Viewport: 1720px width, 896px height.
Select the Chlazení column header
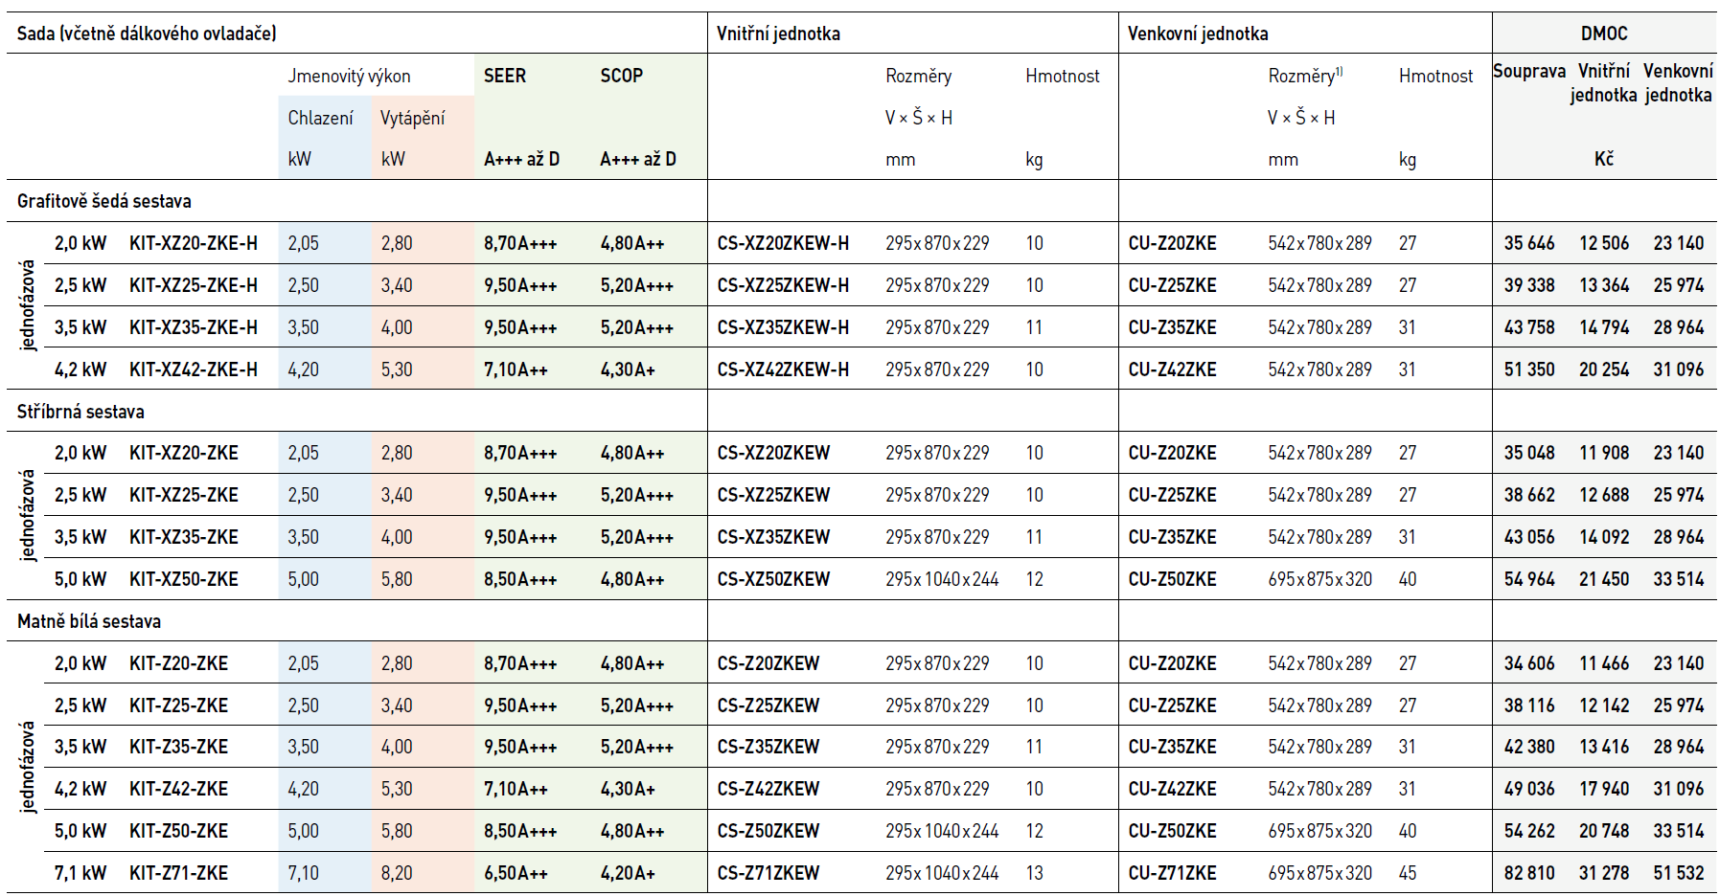pos(320,118)
